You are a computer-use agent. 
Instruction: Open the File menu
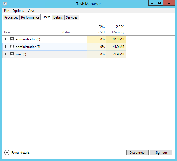click(6, 11)
